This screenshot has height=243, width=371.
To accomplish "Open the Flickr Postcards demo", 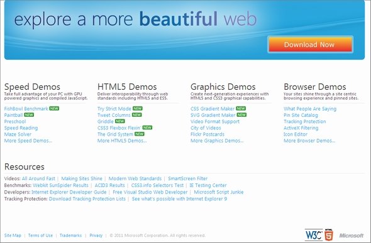I will click(x=208, y=134).
